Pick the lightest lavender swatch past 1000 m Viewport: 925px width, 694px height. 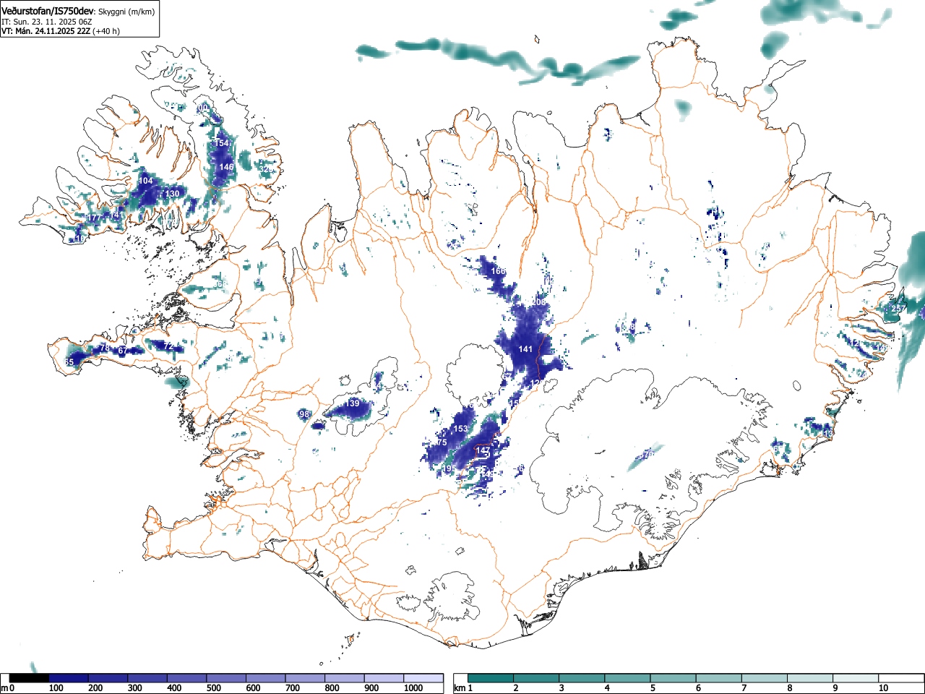pyautogui.click(x=424, y=678)
